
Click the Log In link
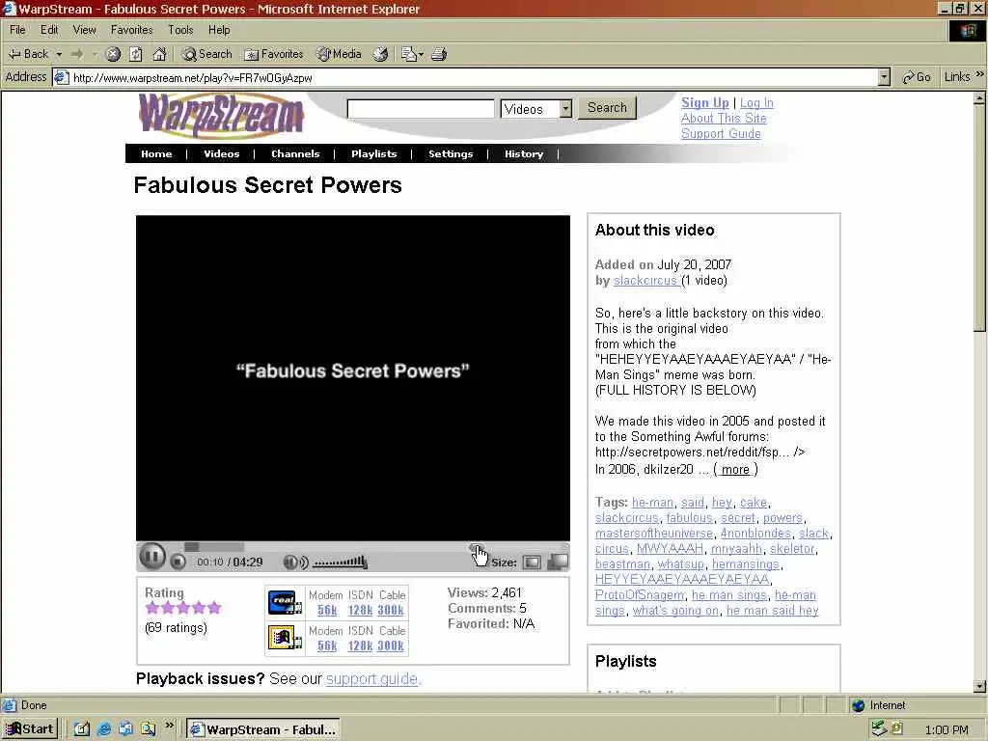[x=756, y=102]
